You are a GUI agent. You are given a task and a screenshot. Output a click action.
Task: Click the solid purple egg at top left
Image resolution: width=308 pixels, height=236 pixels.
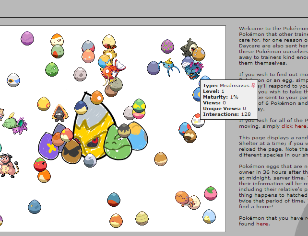pos(27,38)
